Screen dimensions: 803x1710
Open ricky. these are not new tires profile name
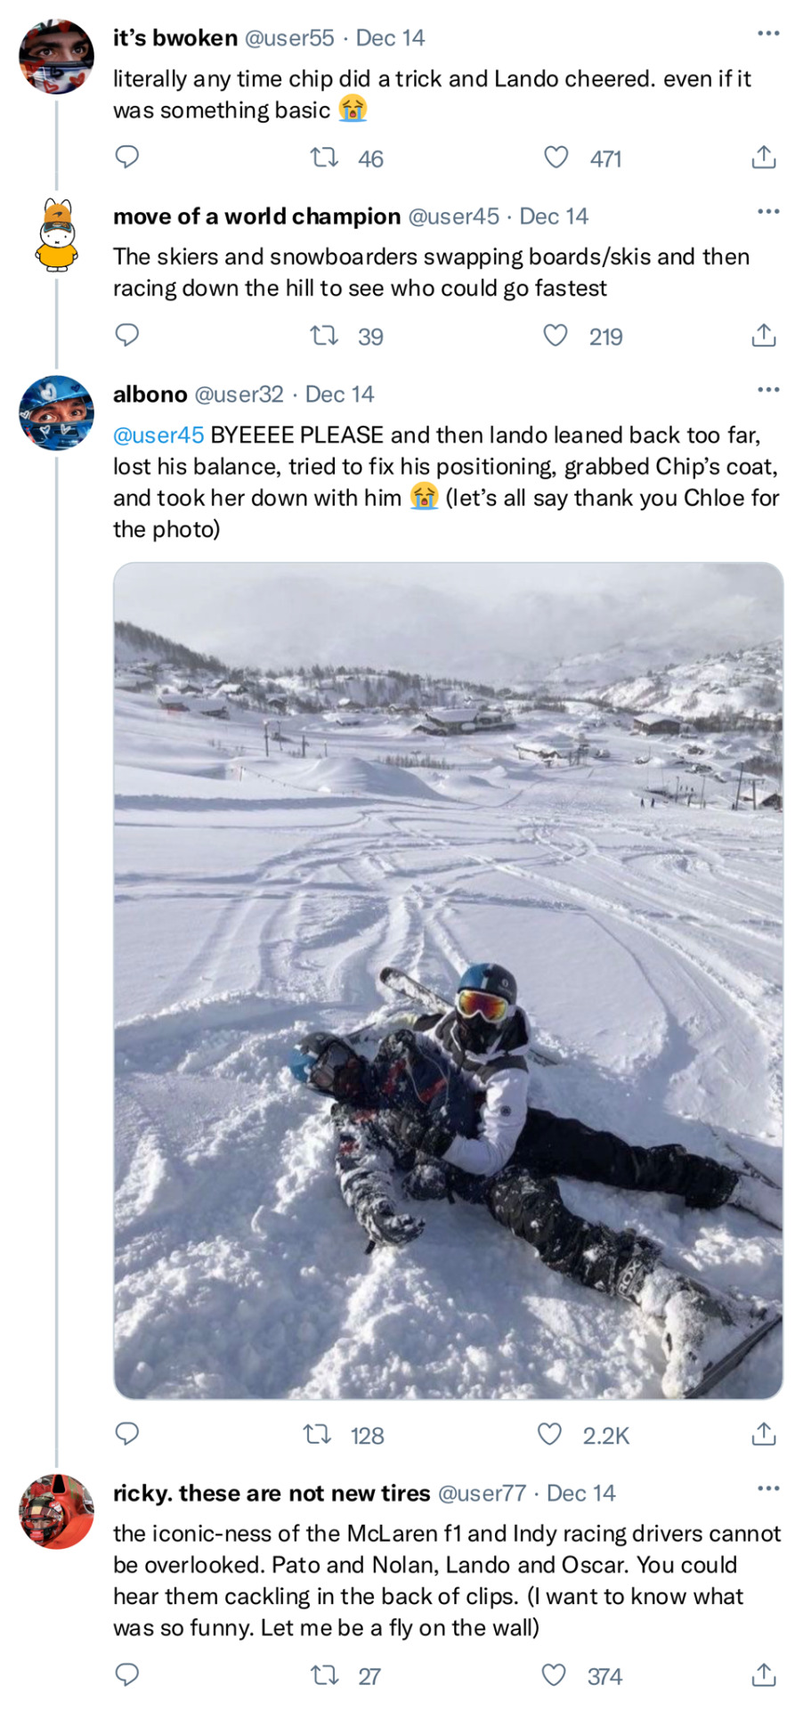(x=272, y=1493)
